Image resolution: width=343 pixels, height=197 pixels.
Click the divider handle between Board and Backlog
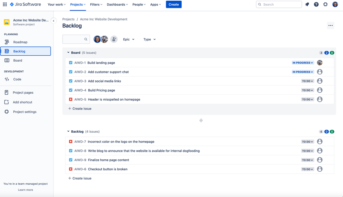tap(201, 120)
